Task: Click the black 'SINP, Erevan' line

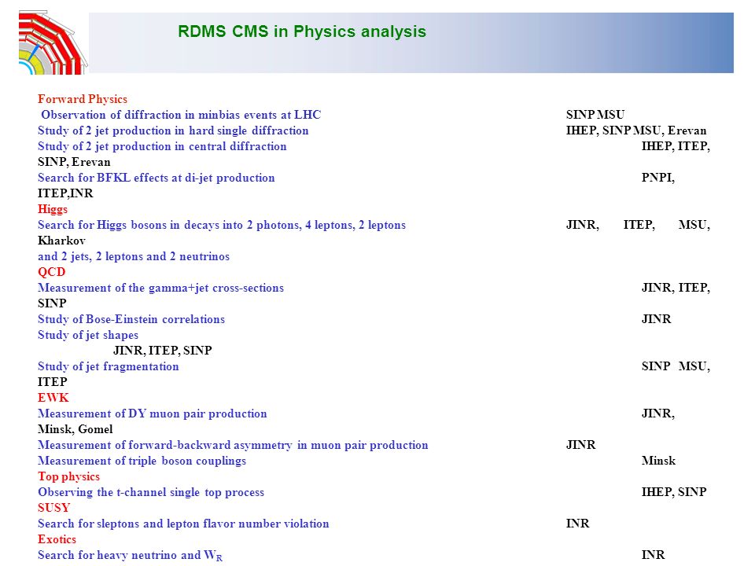Action: pos(74,162)
